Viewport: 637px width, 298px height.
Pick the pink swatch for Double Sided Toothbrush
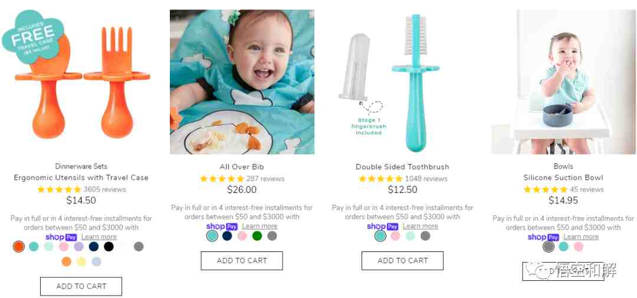point(395,236)
